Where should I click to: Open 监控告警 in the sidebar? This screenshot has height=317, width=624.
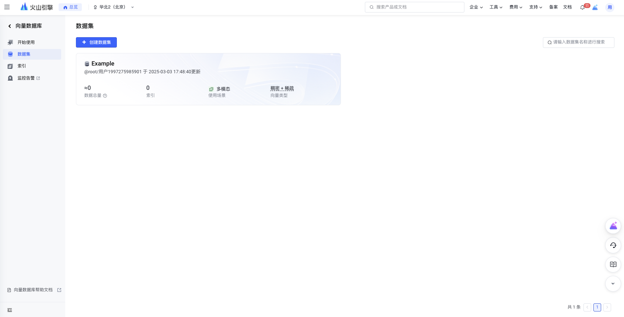click(x=32, y=78)
